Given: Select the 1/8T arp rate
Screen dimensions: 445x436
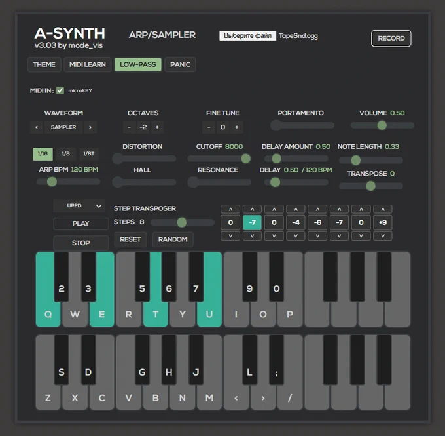Looking at the screenshot, I should tap(89, 153).
